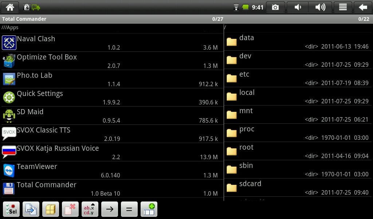The image size is (373, 219).
Task: Tap the local folder icon
Action: point(231,96)
